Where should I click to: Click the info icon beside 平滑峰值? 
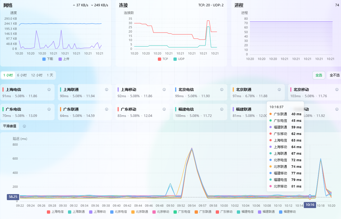pyautogui.click(x=24, y=126)
